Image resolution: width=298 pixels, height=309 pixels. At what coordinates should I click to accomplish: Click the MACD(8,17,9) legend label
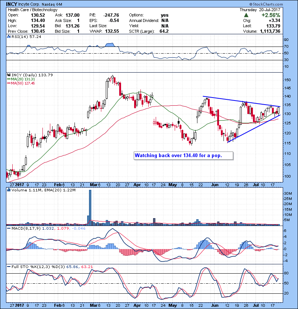coord(26,229)
